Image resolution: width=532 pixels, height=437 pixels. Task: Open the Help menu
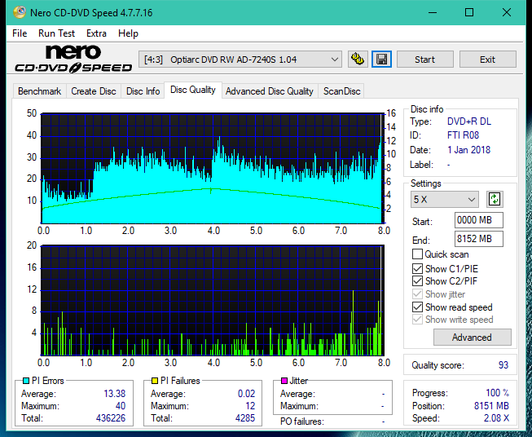tap(128, 33)
